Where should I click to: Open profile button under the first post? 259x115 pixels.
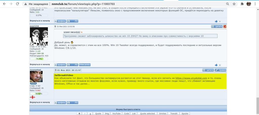(60, 21)
